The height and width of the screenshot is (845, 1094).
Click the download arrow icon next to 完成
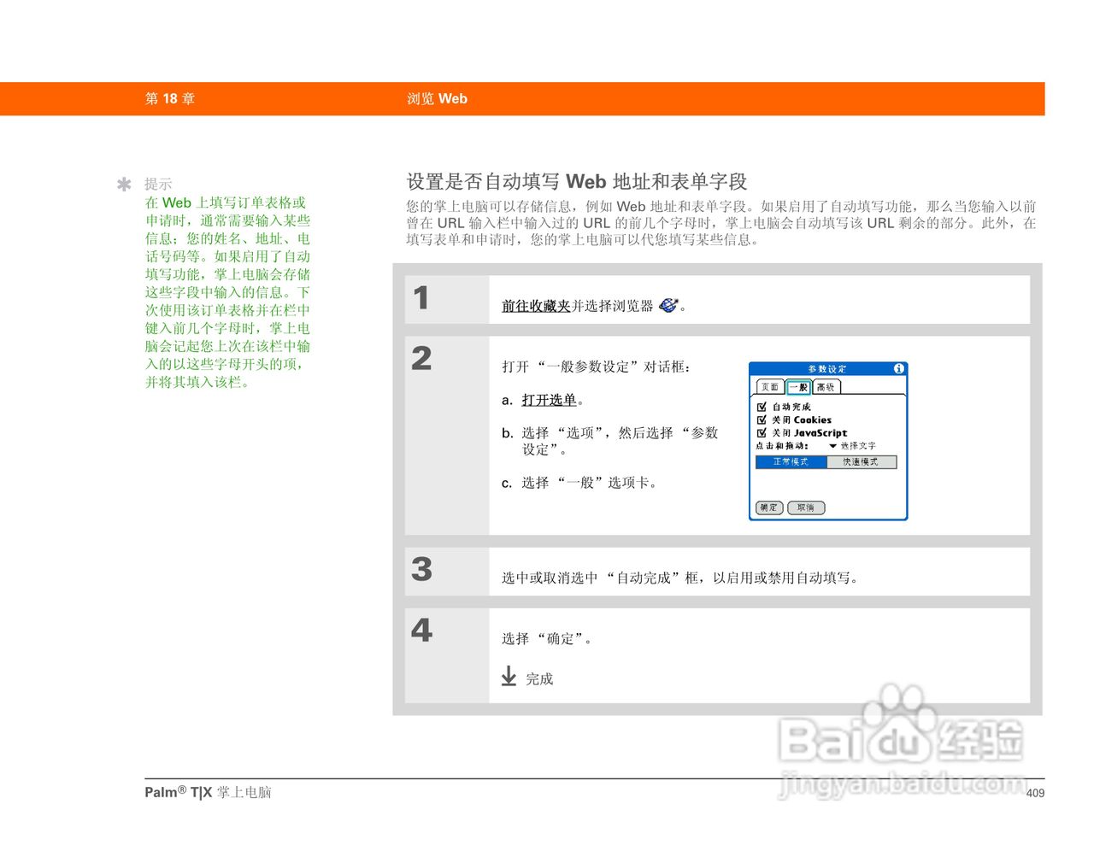(x=509, y=677)
